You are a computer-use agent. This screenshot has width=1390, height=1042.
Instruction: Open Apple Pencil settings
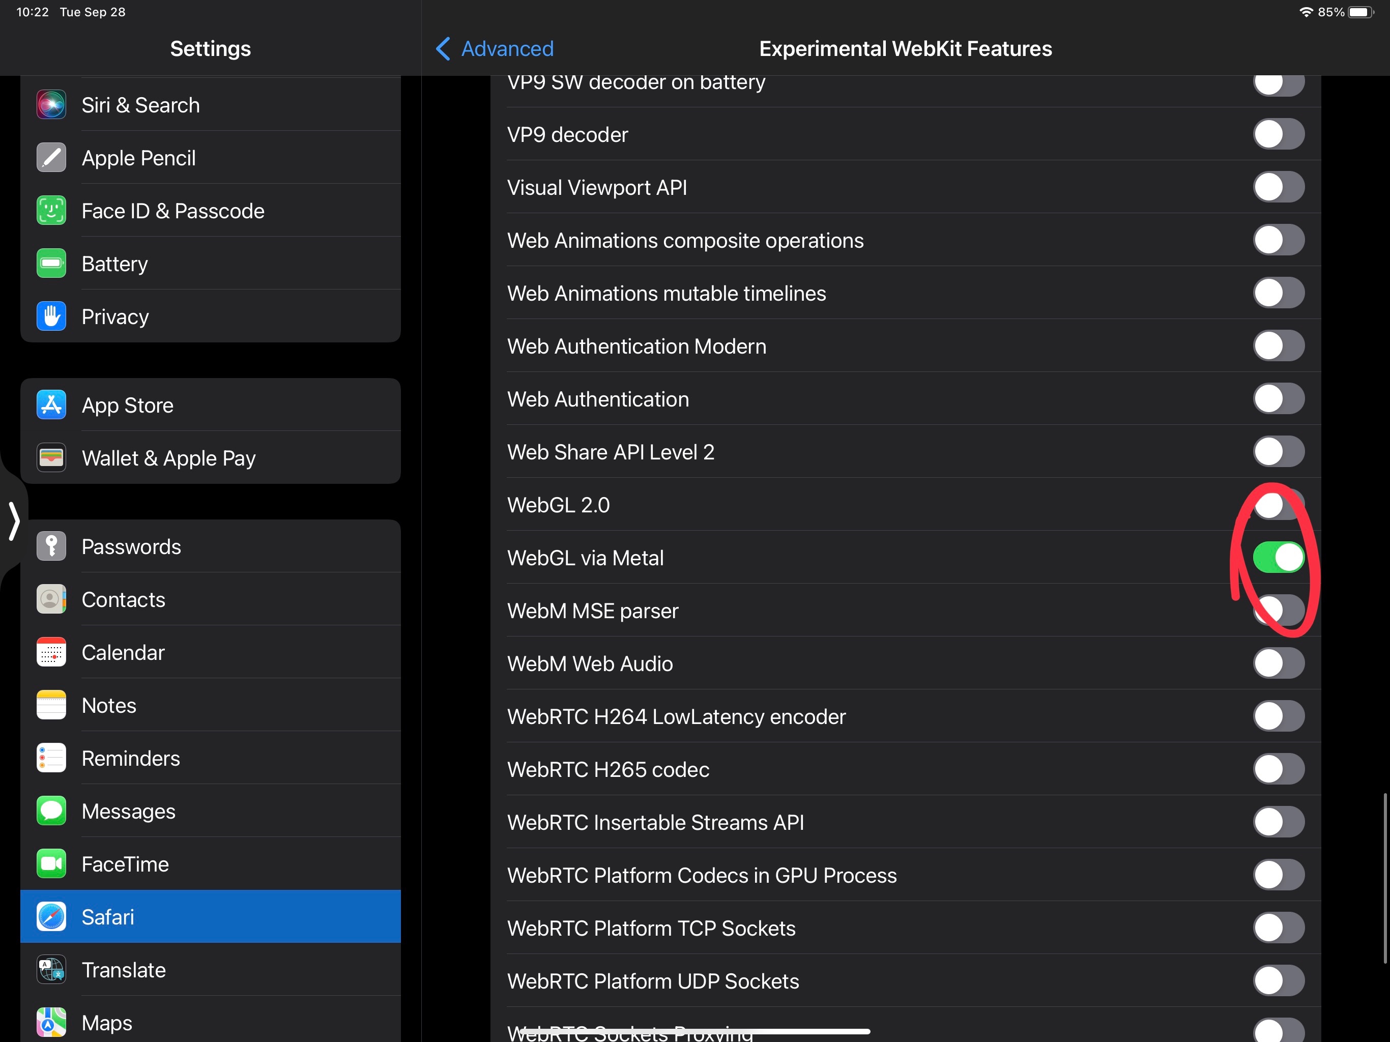tap(211, 158)
